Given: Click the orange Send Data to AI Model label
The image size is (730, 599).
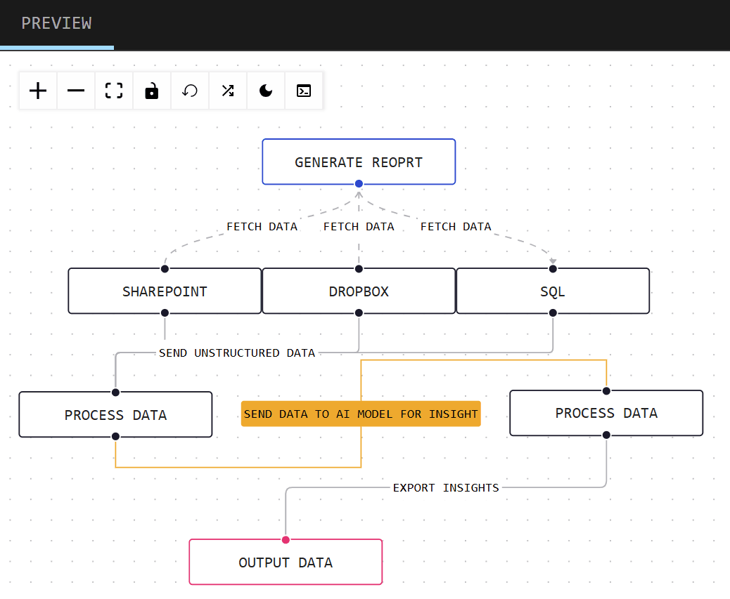Looking at the screenshot, I should (x=361, y=414).
